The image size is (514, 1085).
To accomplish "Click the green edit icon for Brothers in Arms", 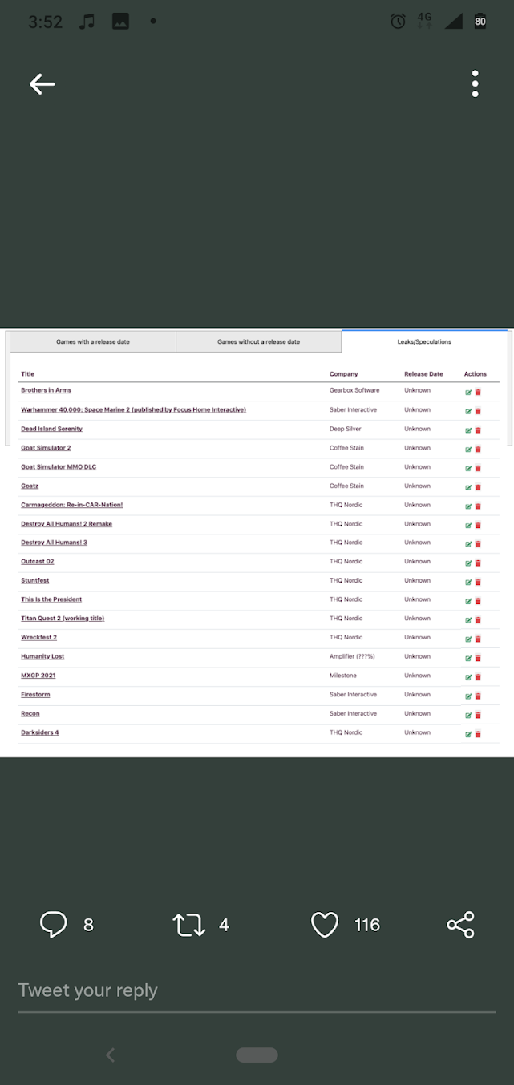I will click(x=468, y=393).
